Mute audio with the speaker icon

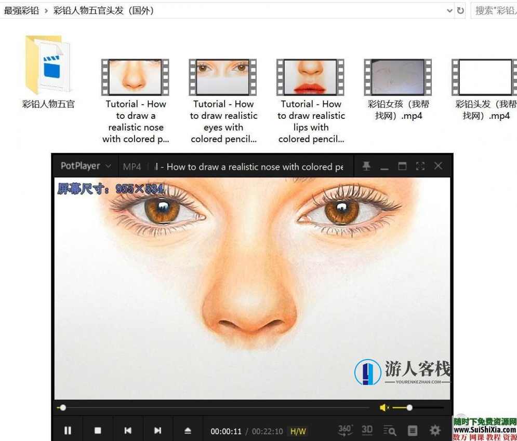tap(383, 407)
